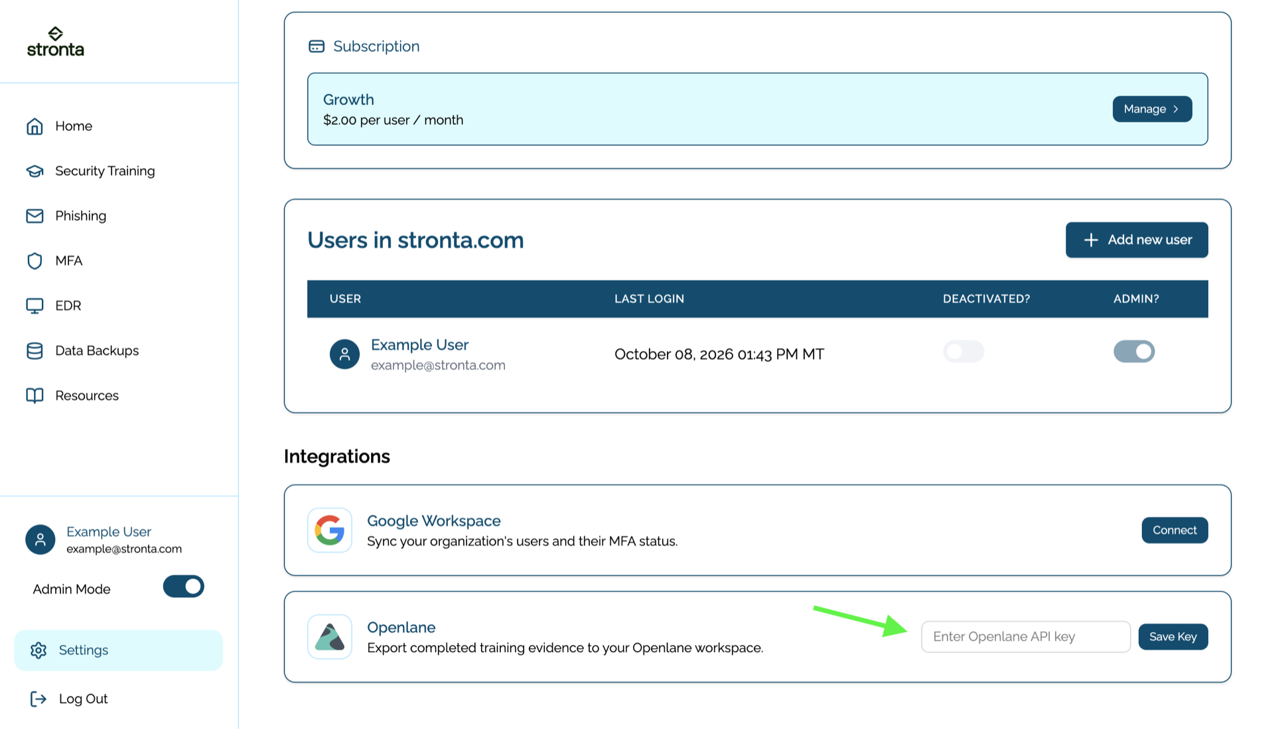This screenshot has width=1274, height=729.
Task: Click the USER column header
Action: 345,299
